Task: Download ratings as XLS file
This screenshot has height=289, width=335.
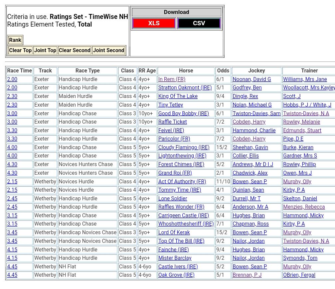Action: click(x=154, y=23)
